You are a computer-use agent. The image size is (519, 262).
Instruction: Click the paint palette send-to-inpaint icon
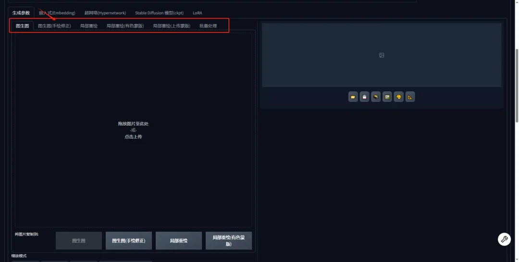click(398, 97)
